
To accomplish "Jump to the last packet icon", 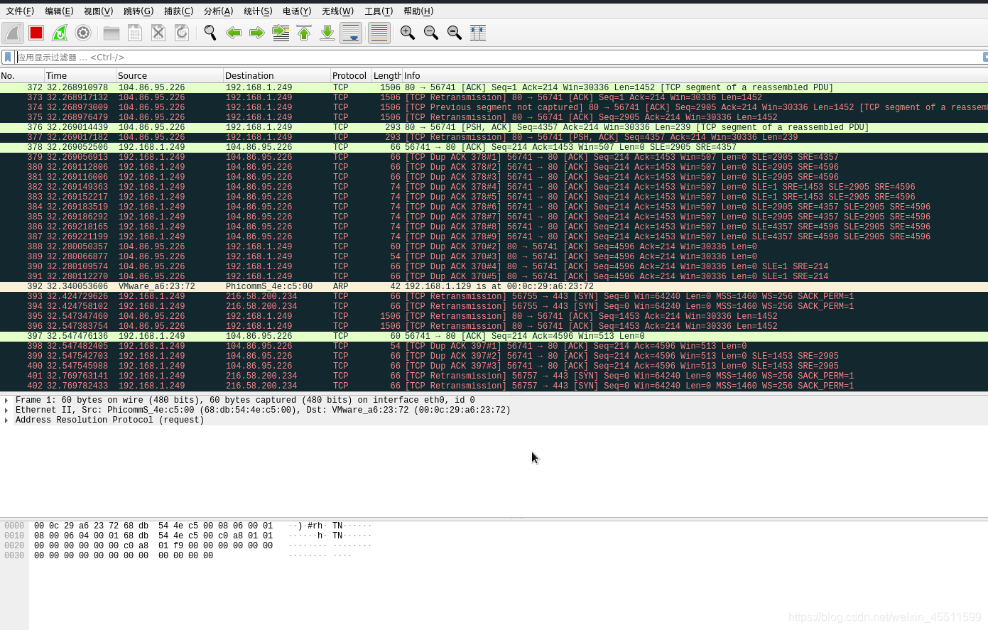I will 327,33.
